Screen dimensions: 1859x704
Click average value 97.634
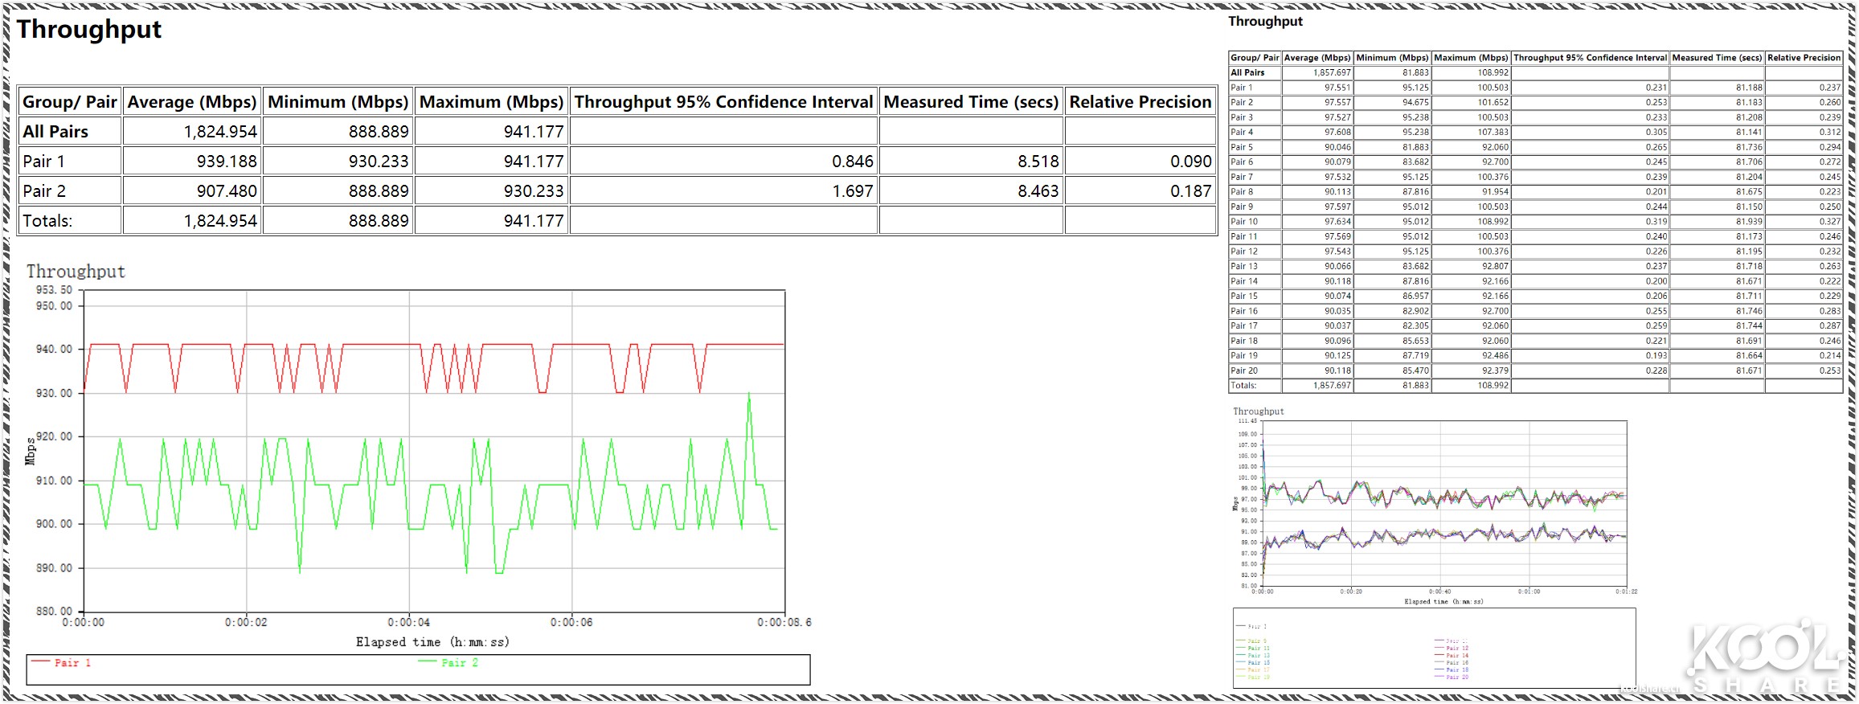point(1337,222)
